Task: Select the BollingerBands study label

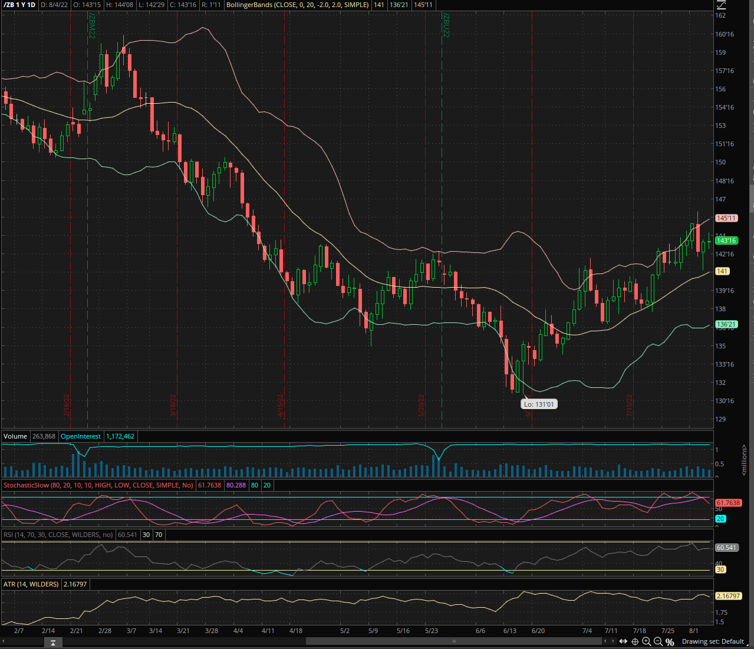Action: [298, 5]
